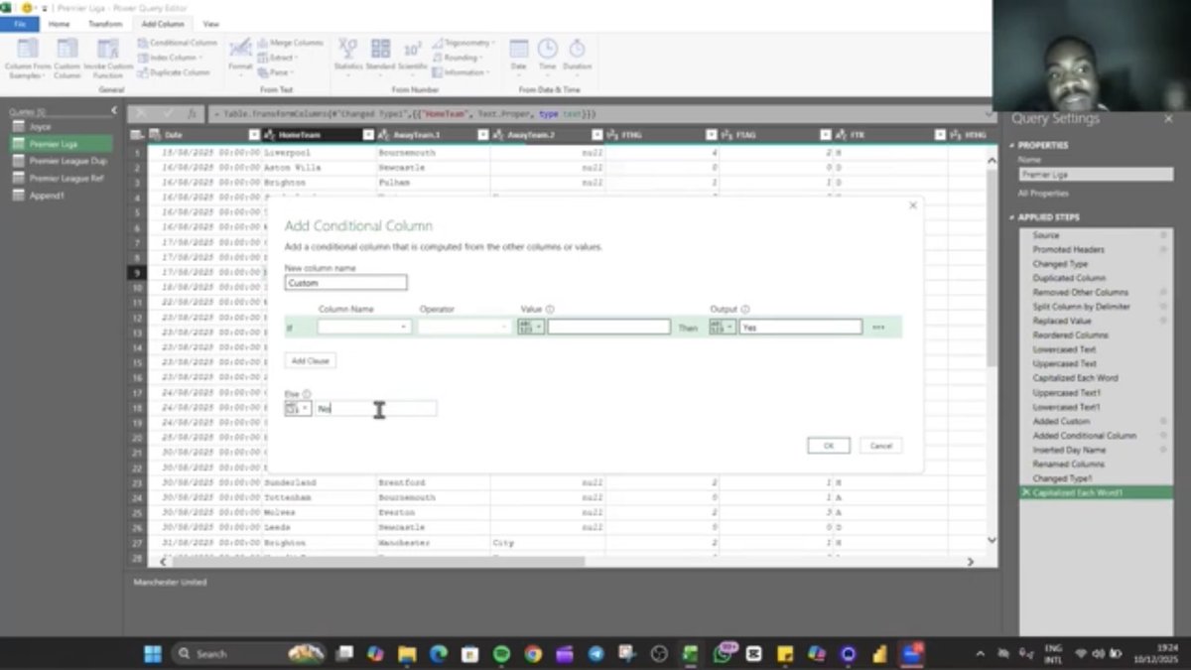The width and height of the screenshot is (1191, 670).
Task: Open the Output type selector
Action: [x=723, y=327]
